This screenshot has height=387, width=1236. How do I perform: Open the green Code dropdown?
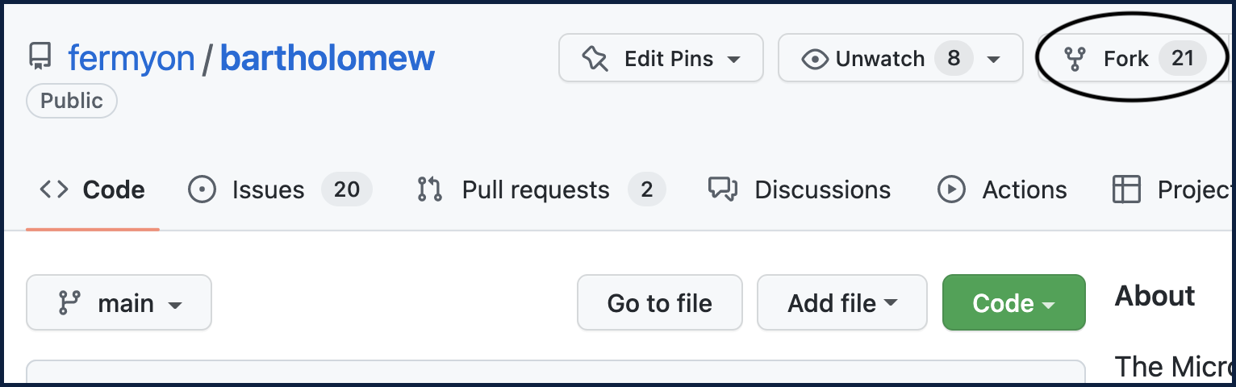(x=1013, y=303)
